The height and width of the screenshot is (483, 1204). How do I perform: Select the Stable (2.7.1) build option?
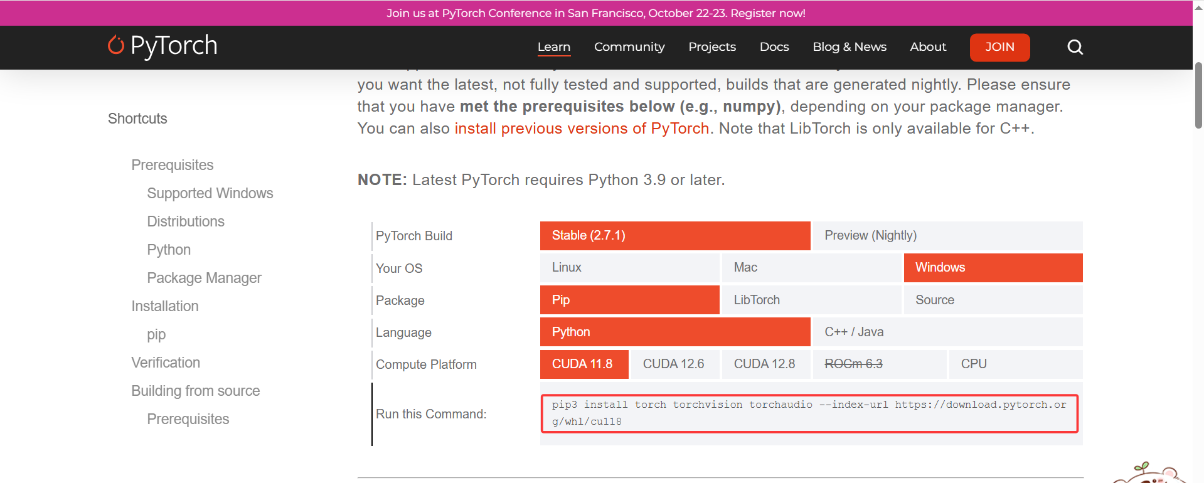pos(675,236)
